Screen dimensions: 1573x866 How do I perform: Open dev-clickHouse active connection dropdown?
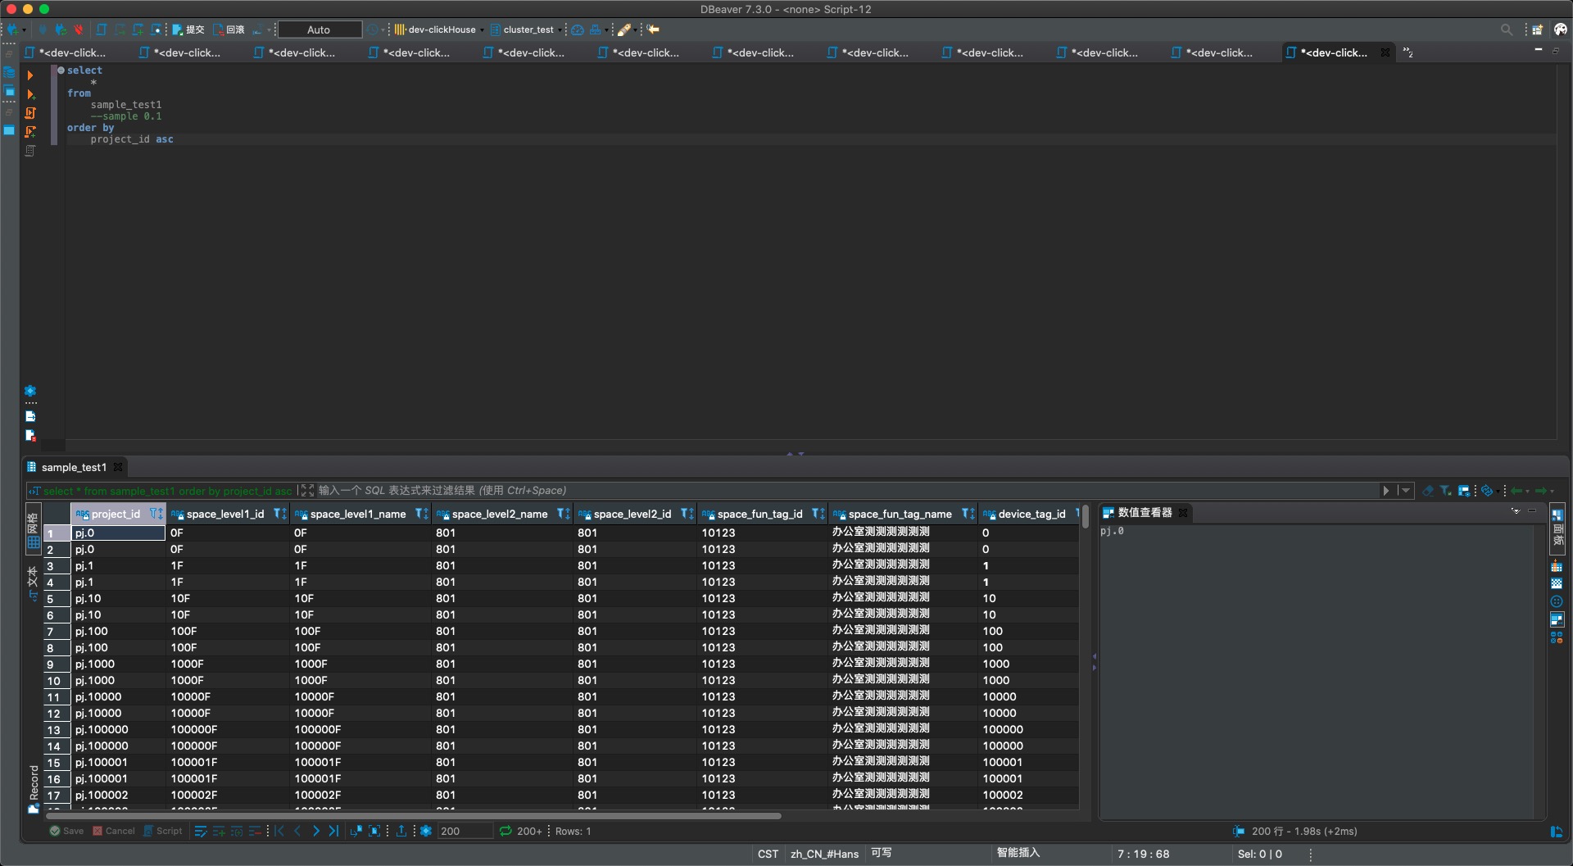[x=439, y=29]
